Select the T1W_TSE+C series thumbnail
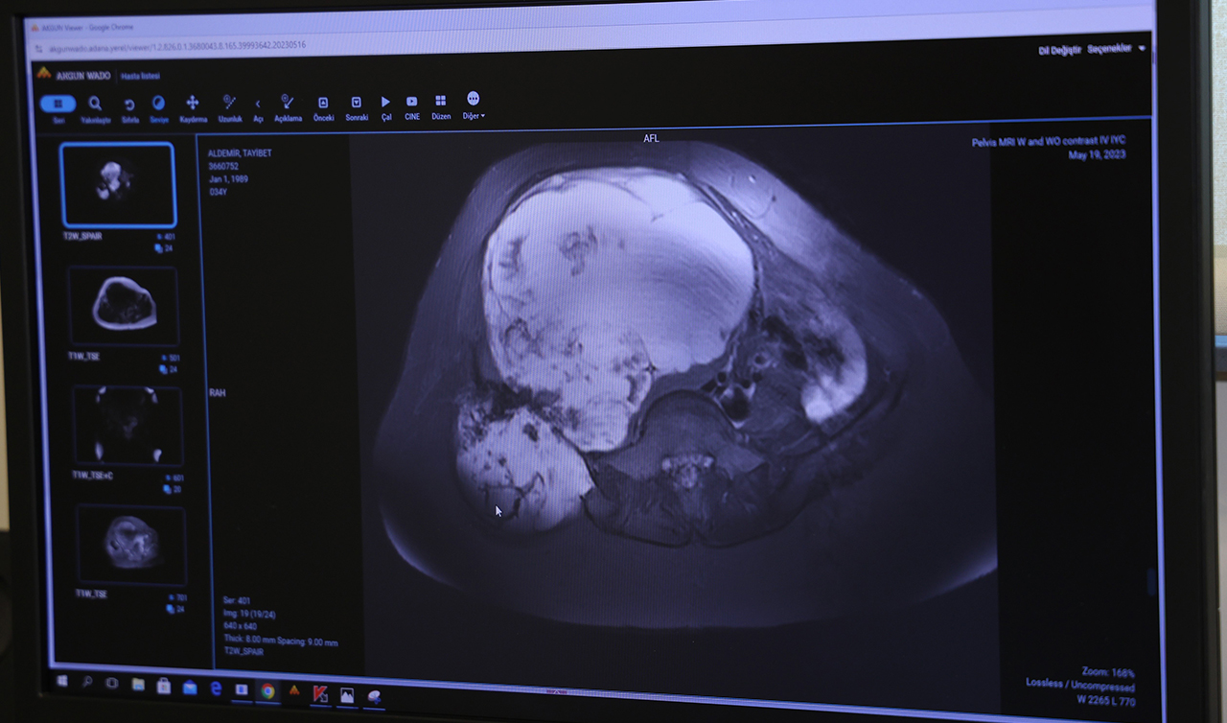This screenshot has height=723, width=1227. tap(127, 426)
